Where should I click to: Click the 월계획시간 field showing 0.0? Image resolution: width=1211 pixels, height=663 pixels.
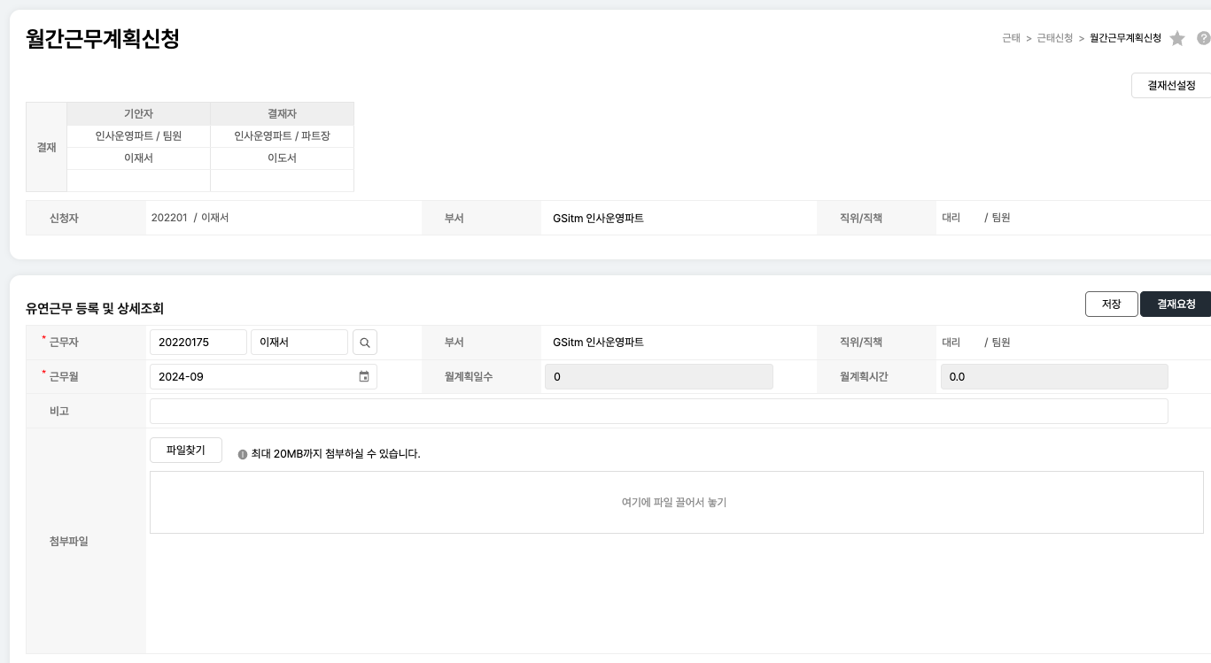coord(1053,376)
